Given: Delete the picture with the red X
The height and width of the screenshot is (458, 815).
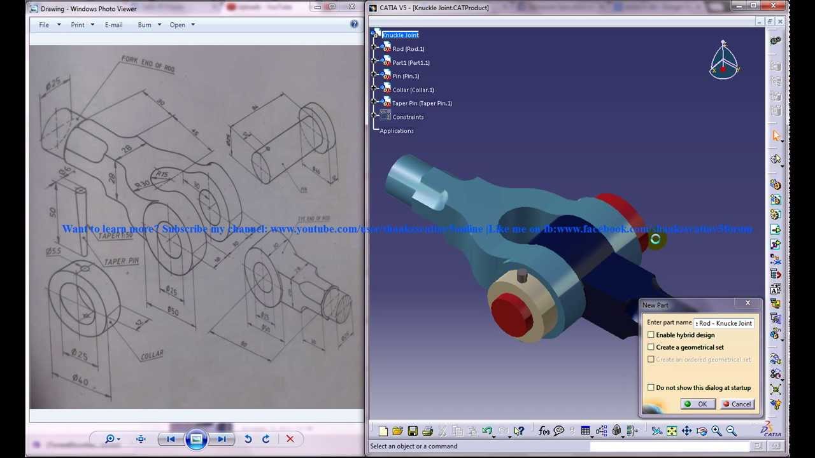Looking at the screenshot, I should (290, 439).
